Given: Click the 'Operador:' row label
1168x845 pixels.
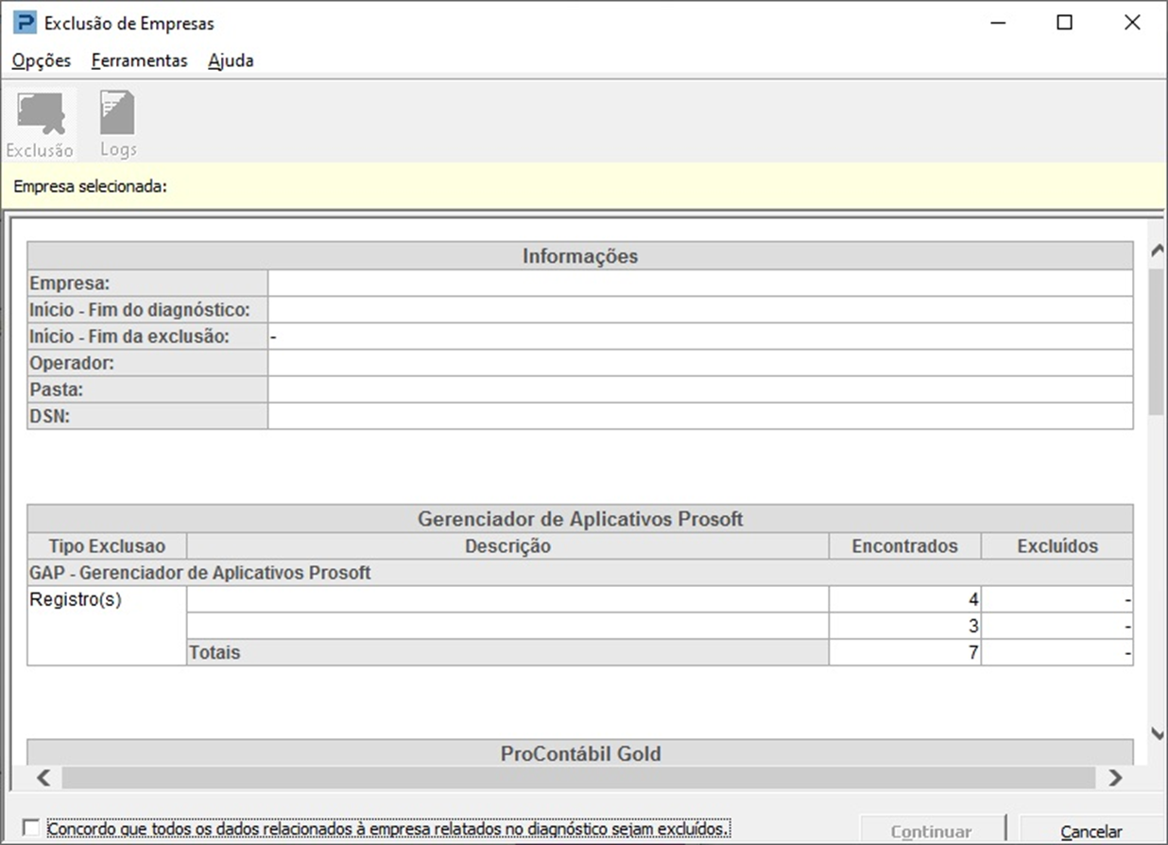Looking at the screenshot, I should point(147,362).
